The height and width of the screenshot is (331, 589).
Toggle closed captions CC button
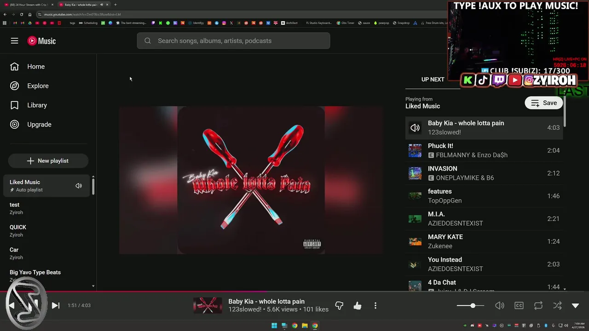pyautogui.click(x=519, y=305)
